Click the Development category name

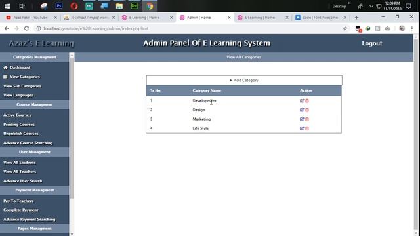click(x=204, y=101)
